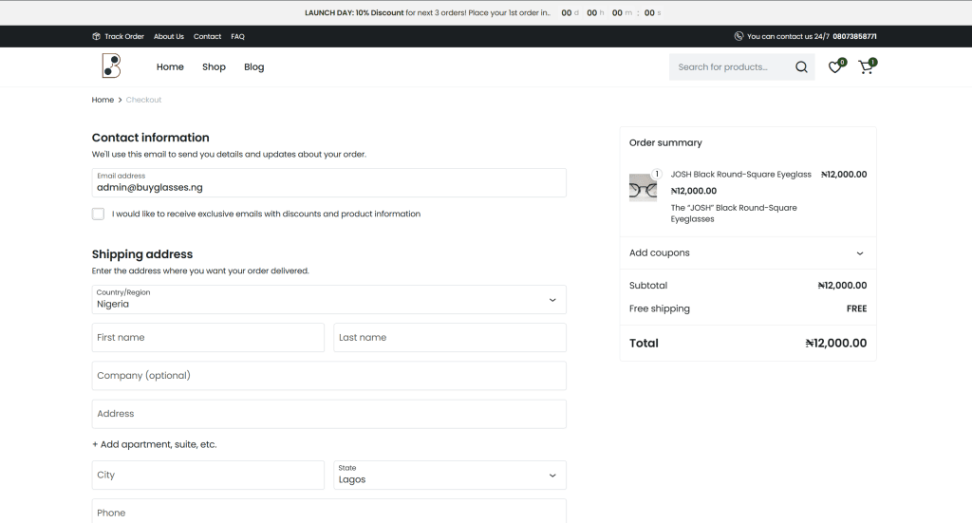
Task: Go to the Shop menu item
Action: [214, 67]
